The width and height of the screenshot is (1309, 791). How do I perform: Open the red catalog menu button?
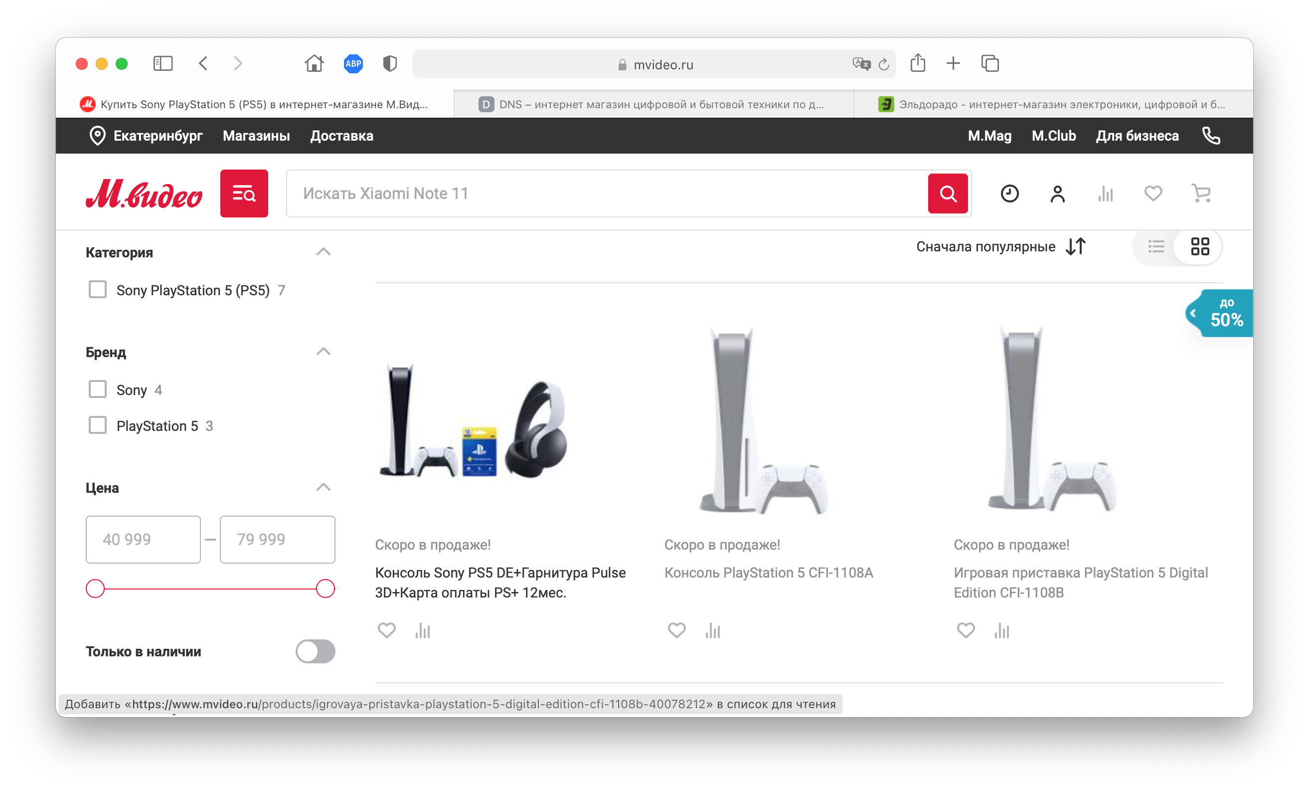click(244, 194)
